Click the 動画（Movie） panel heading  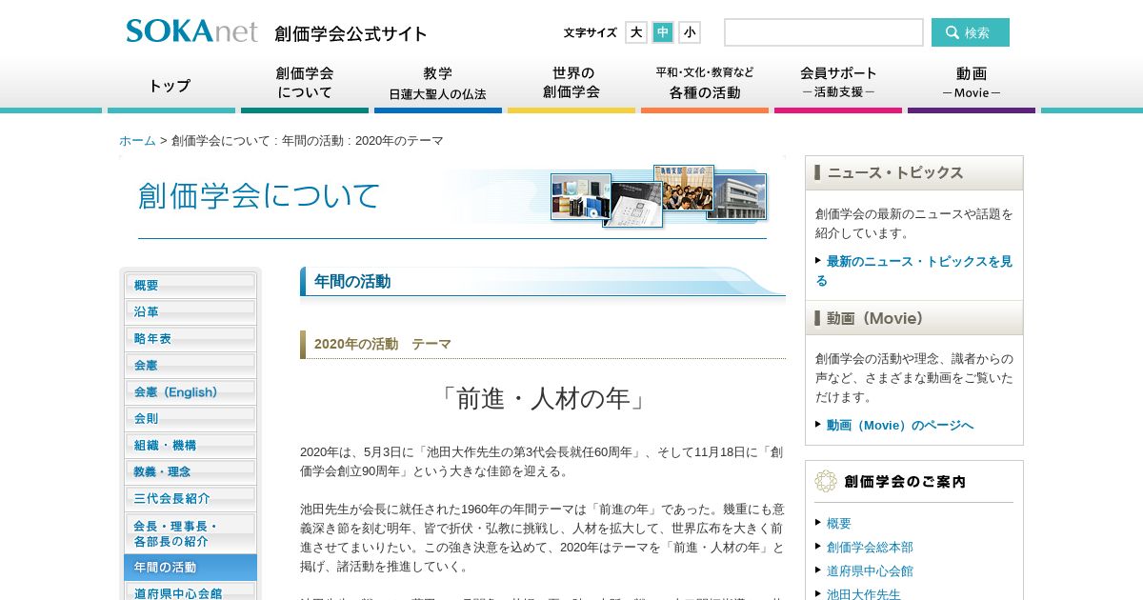(914, 318)
